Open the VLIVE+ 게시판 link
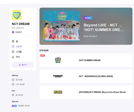134x112 pixels. coord(24,106)
